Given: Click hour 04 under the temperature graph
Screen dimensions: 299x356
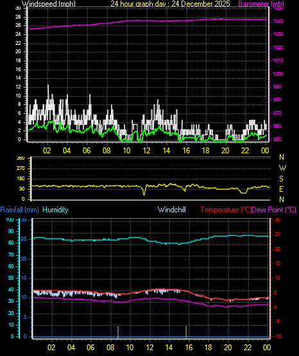Looking at the screenshot, I should click(x=71, y=348).
